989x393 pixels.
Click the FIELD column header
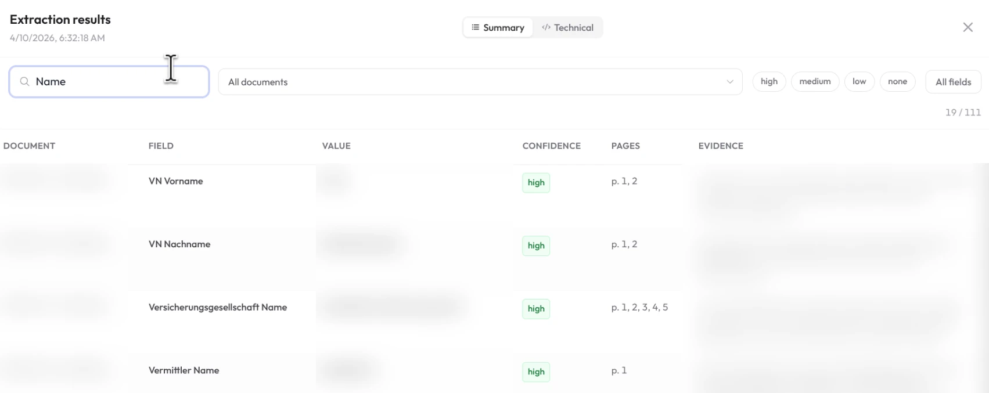161,146
